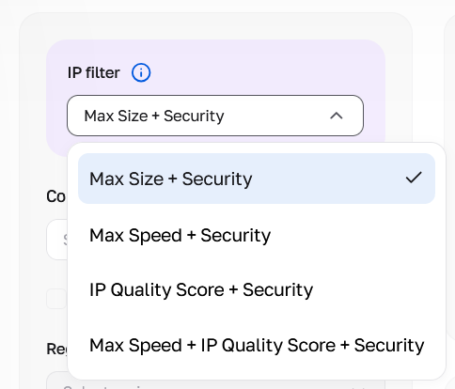Click the selected value text in combo box
Screen dimensions: 455x389
click(154, 116)
